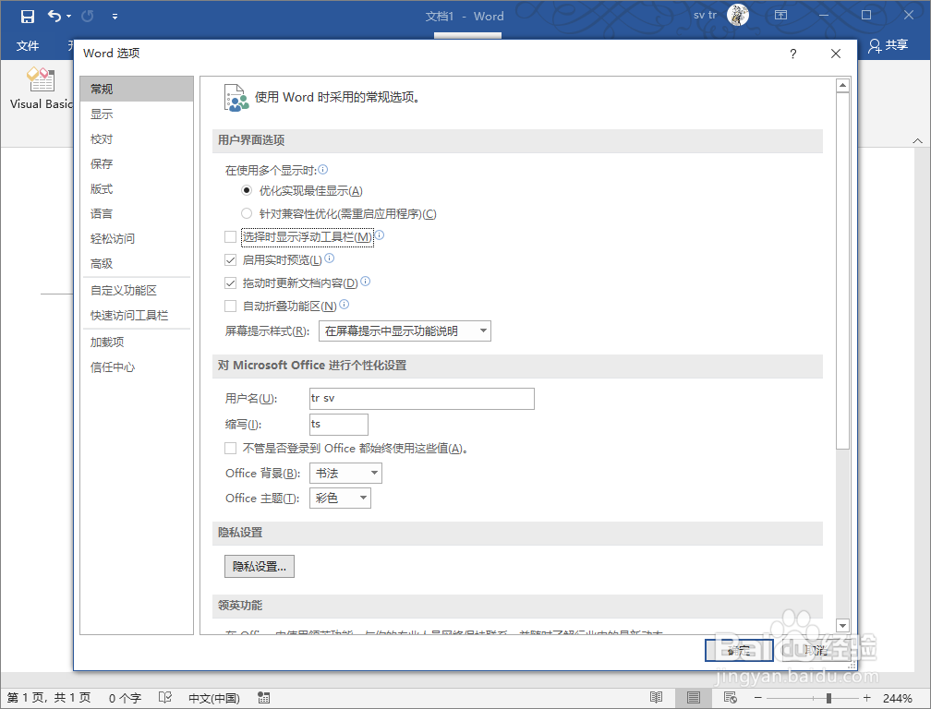
Task: Switch to Read Mode view icon
Action: click(x=656, y=698)
